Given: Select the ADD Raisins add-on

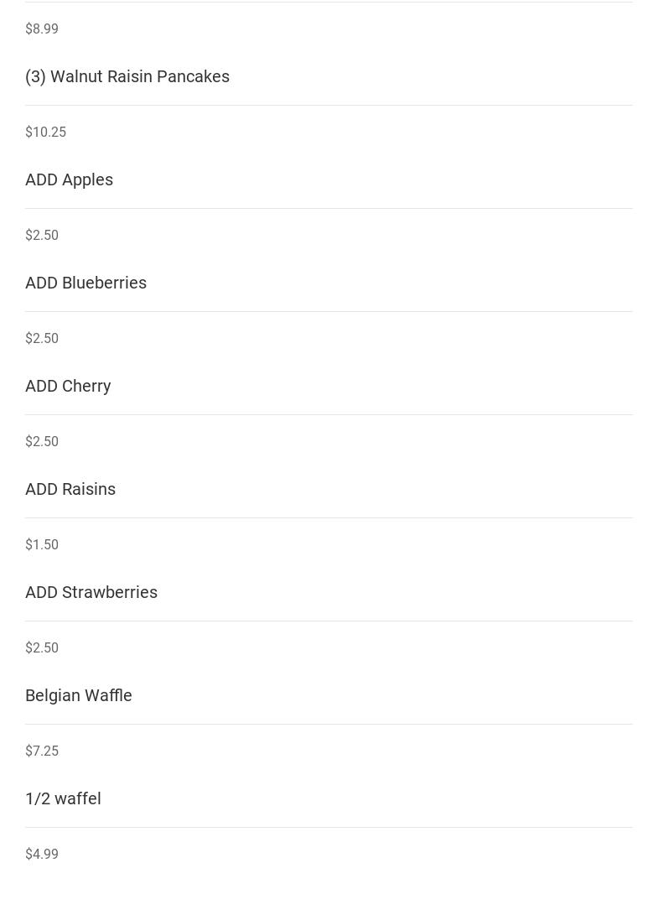Looking at the screenshot, I should [x=70, y=489].
